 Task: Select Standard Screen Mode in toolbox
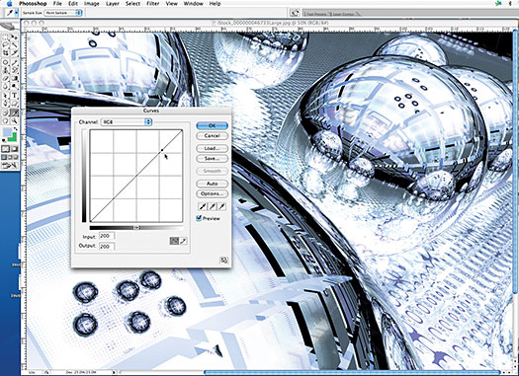(x=3, y=157)
